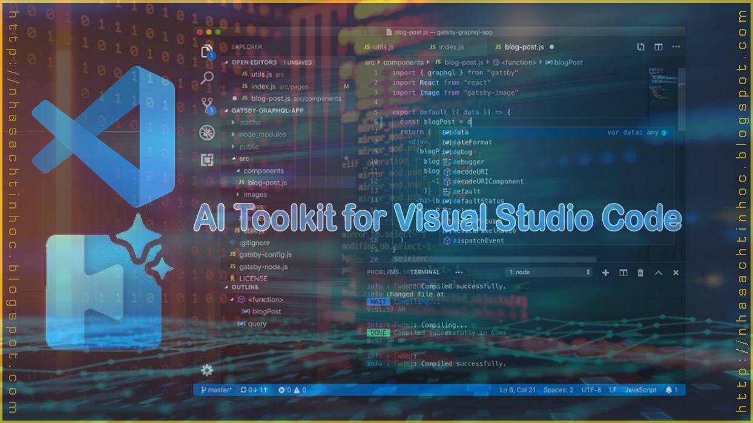Click 'Ln 6, Col 21' in the status bar
This screenshot has width=753, height=423.
click(x=518, y=390)
